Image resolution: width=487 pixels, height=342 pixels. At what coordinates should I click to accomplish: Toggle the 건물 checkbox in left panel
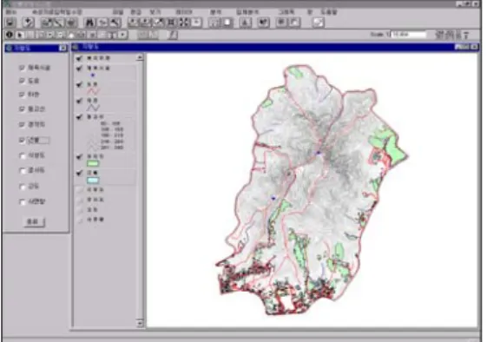point(22,140)
